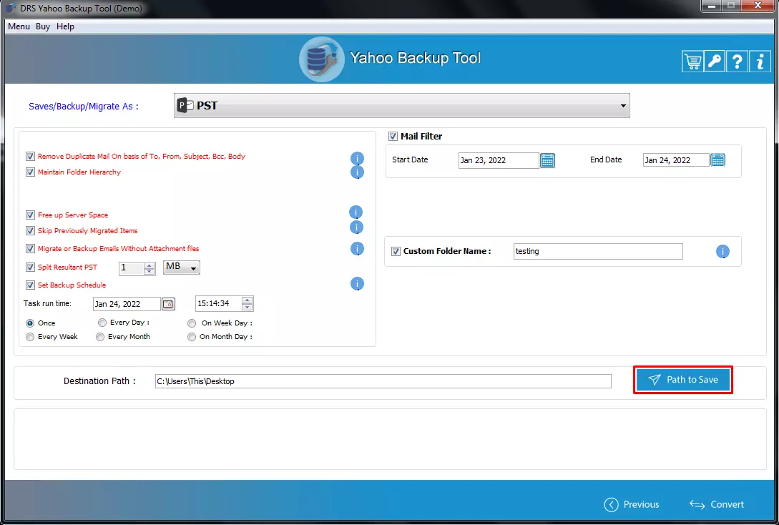Select the Once radio button

(30, 323)
